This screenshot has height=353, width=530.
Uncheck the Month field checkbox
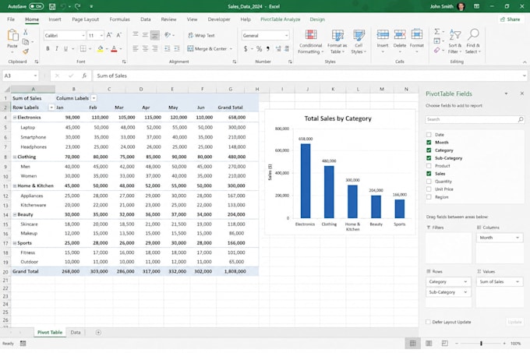(x=429, y=143)
